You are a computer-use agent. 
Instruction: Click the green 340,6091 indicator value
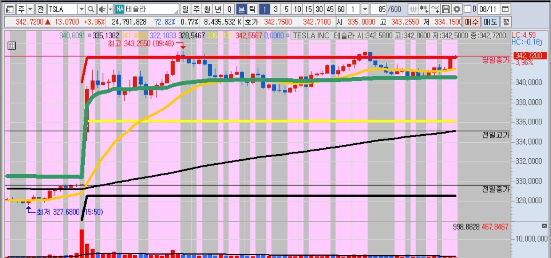(x=72, y=36)
